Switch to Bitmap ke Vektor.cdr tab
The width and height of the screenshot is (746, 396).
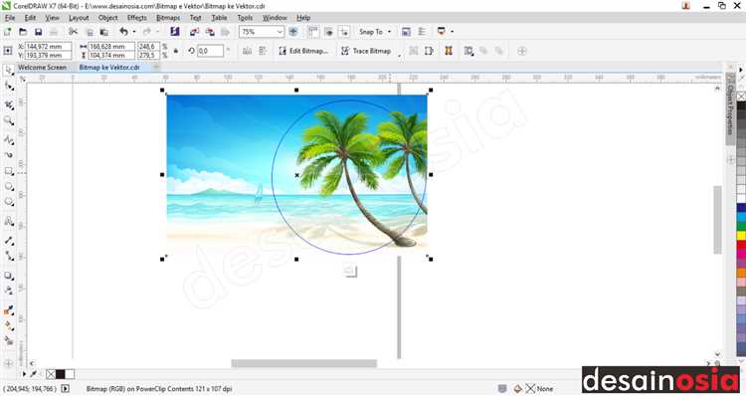click(109, 68)
